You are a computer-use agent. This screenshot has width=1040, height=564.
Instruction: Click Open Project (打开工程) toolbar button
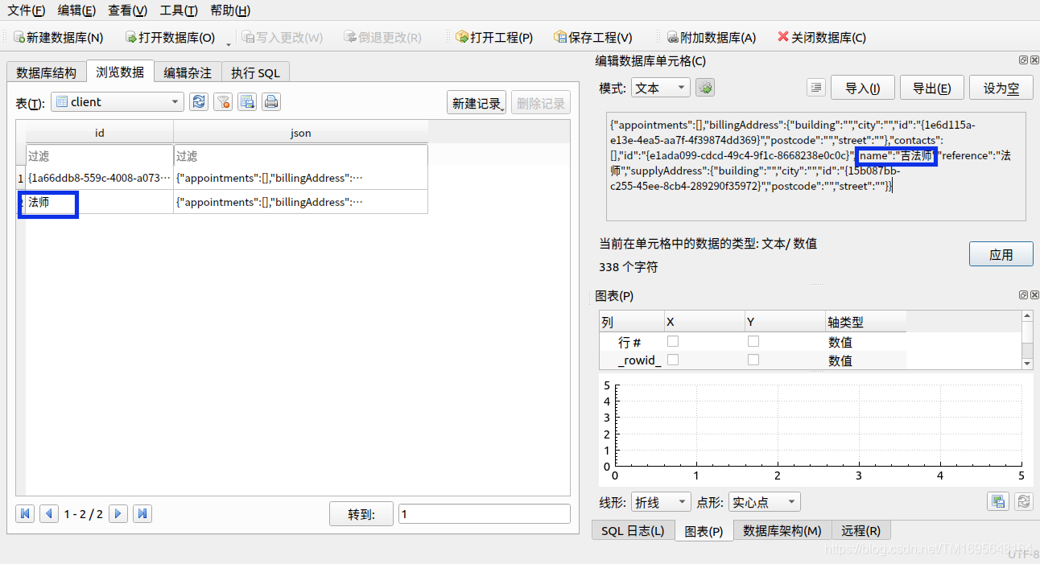click(493, 37)
